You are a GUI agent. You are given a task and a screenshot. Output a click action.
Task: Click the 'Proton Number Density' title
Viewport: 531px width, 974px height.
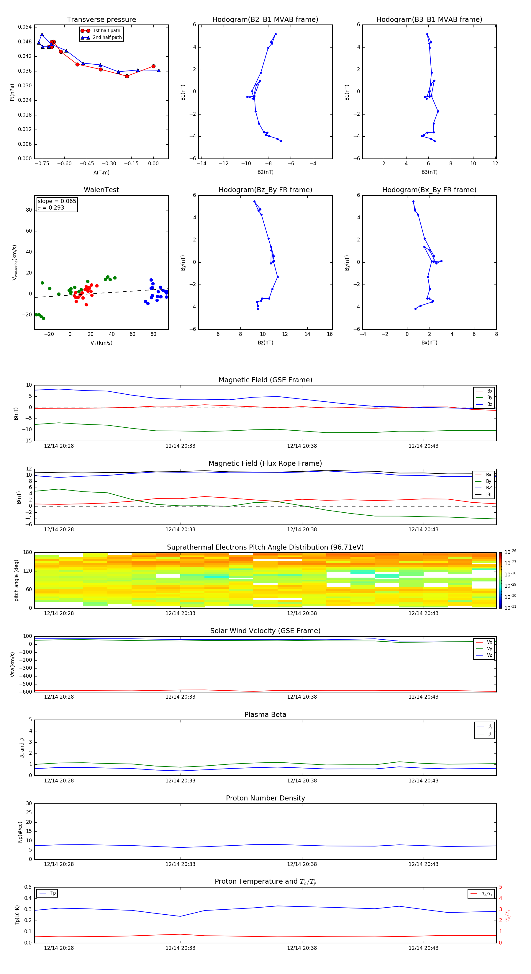tap(265, 798)
